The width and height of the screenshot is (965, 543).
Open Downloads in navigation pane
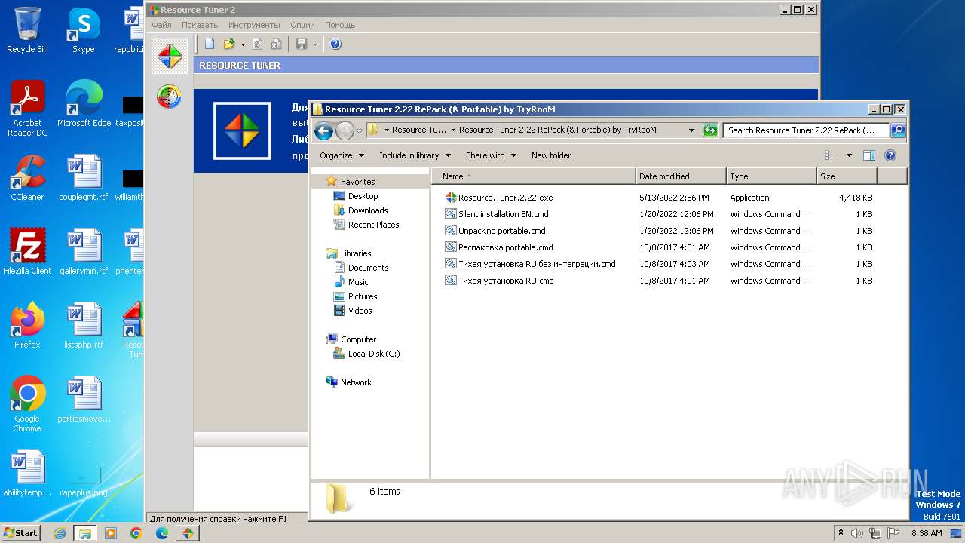(x=367, y=210)
